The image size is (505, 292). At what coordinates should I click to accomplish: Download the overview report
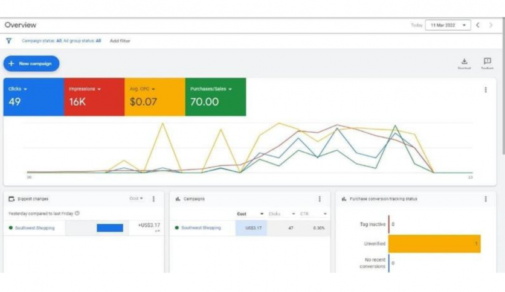tap(464, 62)
